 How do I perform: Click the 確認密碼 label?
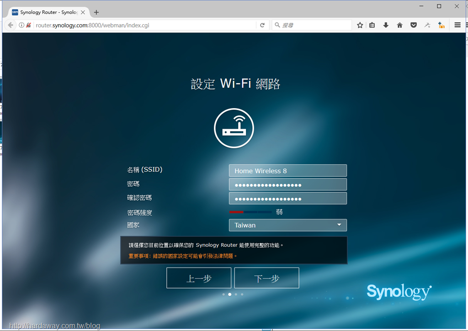(x=139, y=198)
